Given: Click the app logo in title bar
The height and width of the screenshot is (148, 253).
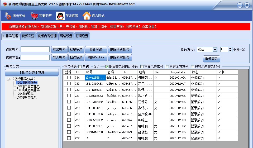Looking at the screenshot, I should (5, 4).
